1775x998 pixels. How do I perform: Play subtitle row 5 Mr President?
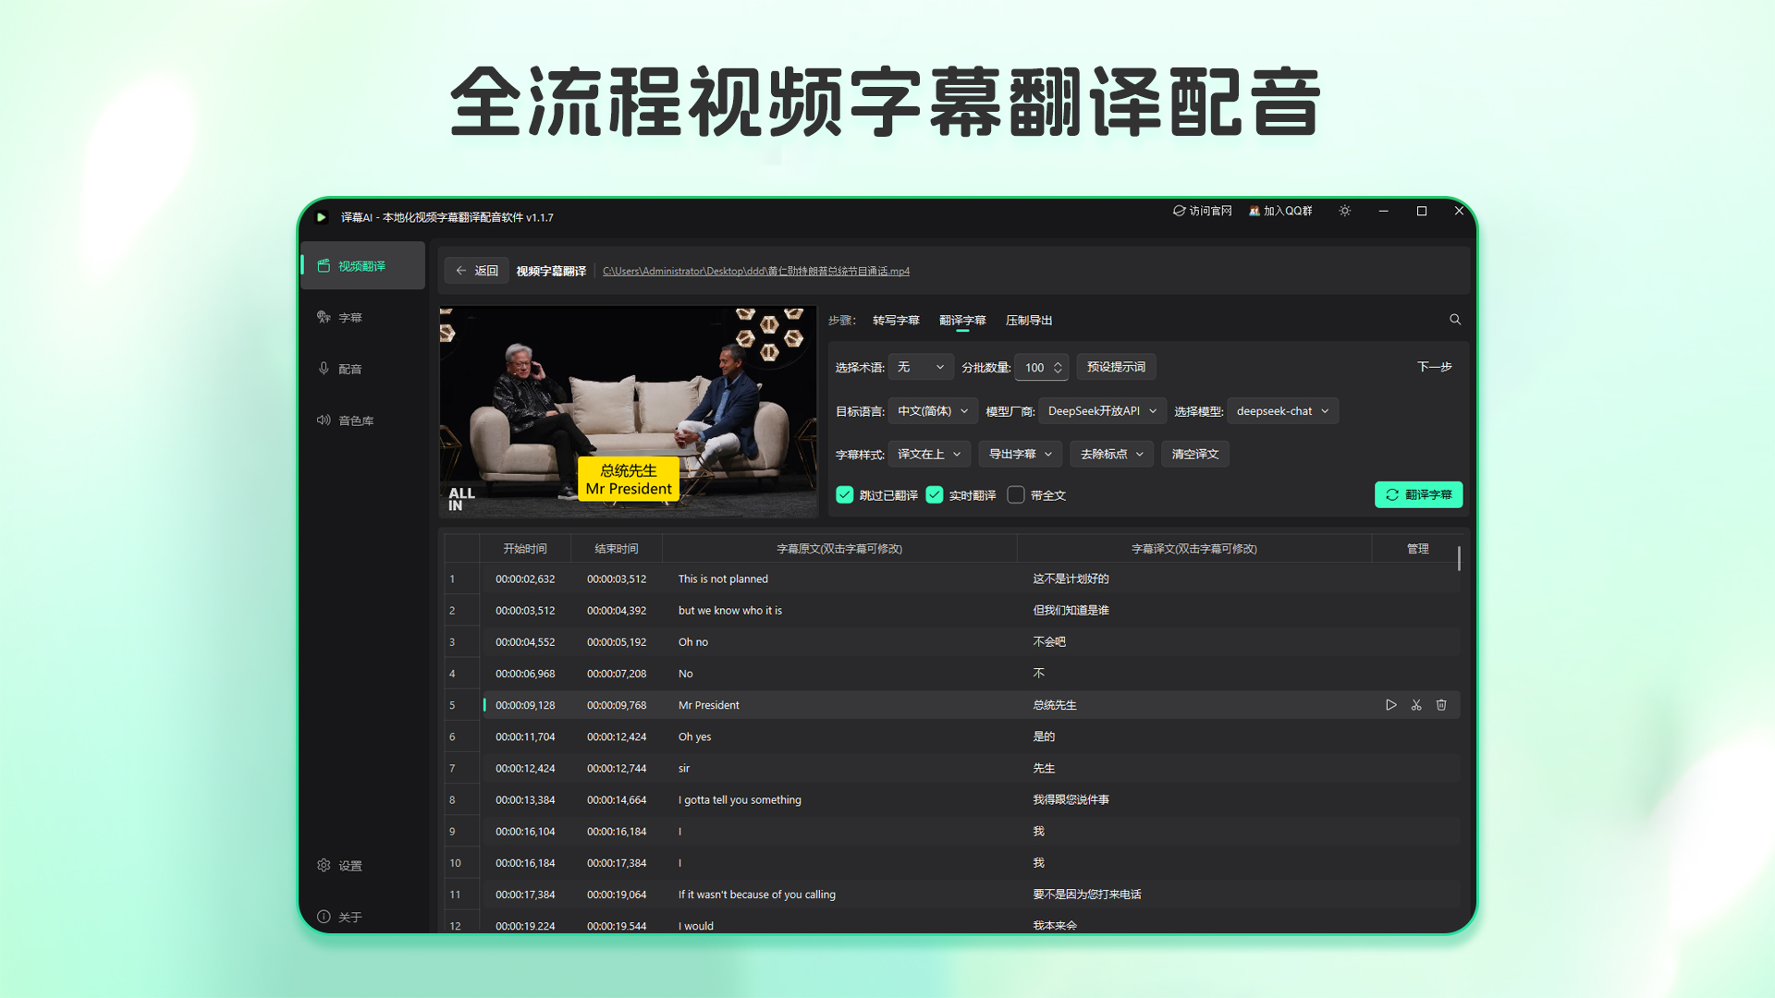pos(1391,705)
